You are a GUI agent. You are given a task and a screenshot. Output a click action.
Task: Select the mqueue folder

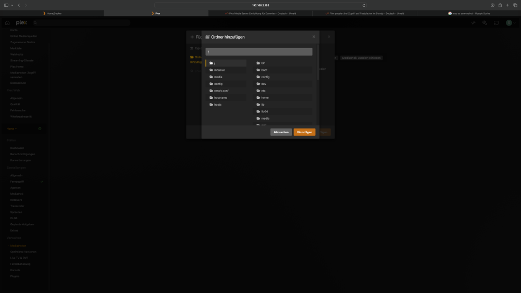click(x=226, y=70)
